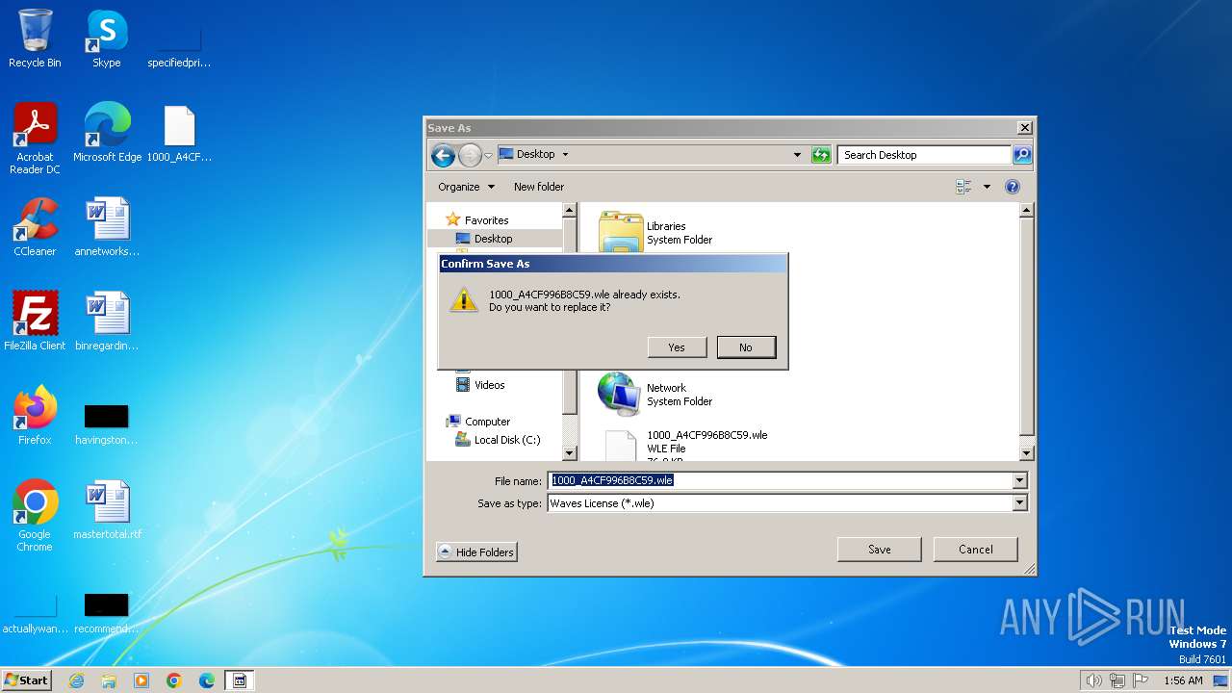
Task: Click the Search Desktop field
Action: point(924,155)
